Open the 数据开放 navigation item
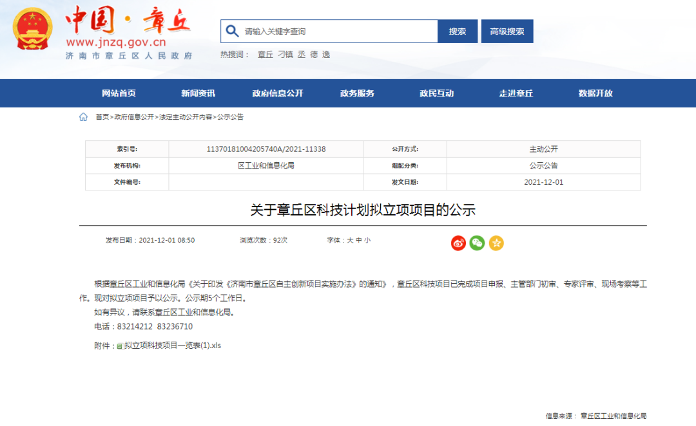The image size is (696, 426). coord(595,93)
